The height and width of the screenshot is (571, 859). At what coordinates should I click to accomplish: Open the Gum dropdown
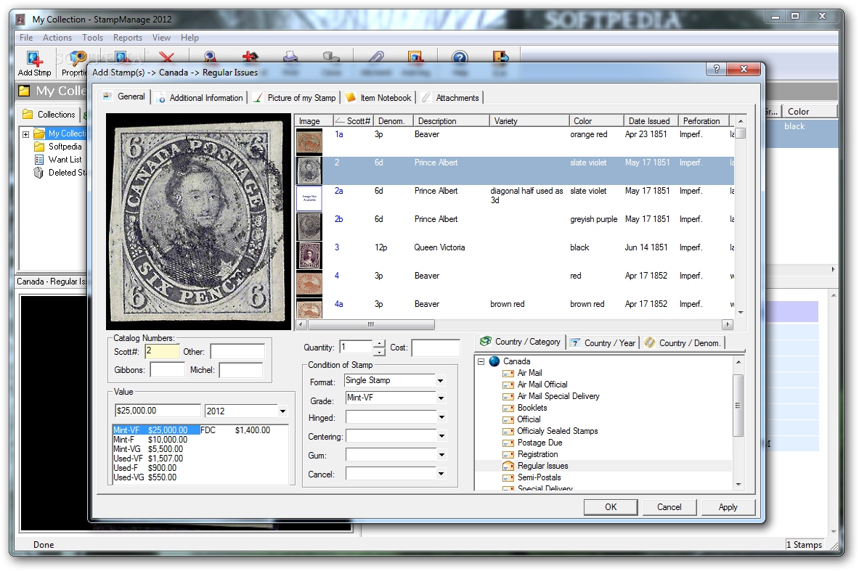click(x=441, y=455)
